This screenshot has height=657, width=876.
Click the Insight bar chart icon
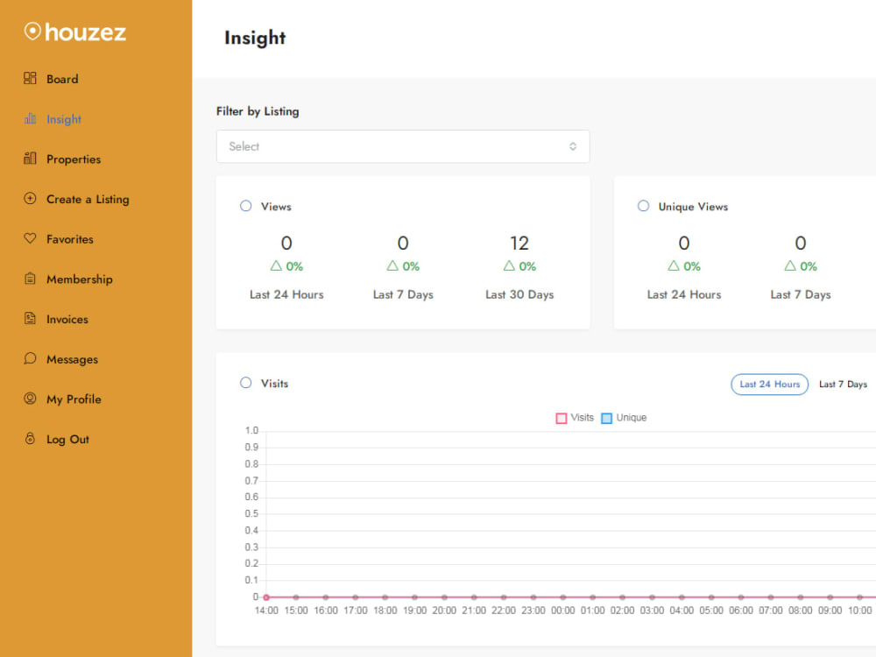(30, 118)
